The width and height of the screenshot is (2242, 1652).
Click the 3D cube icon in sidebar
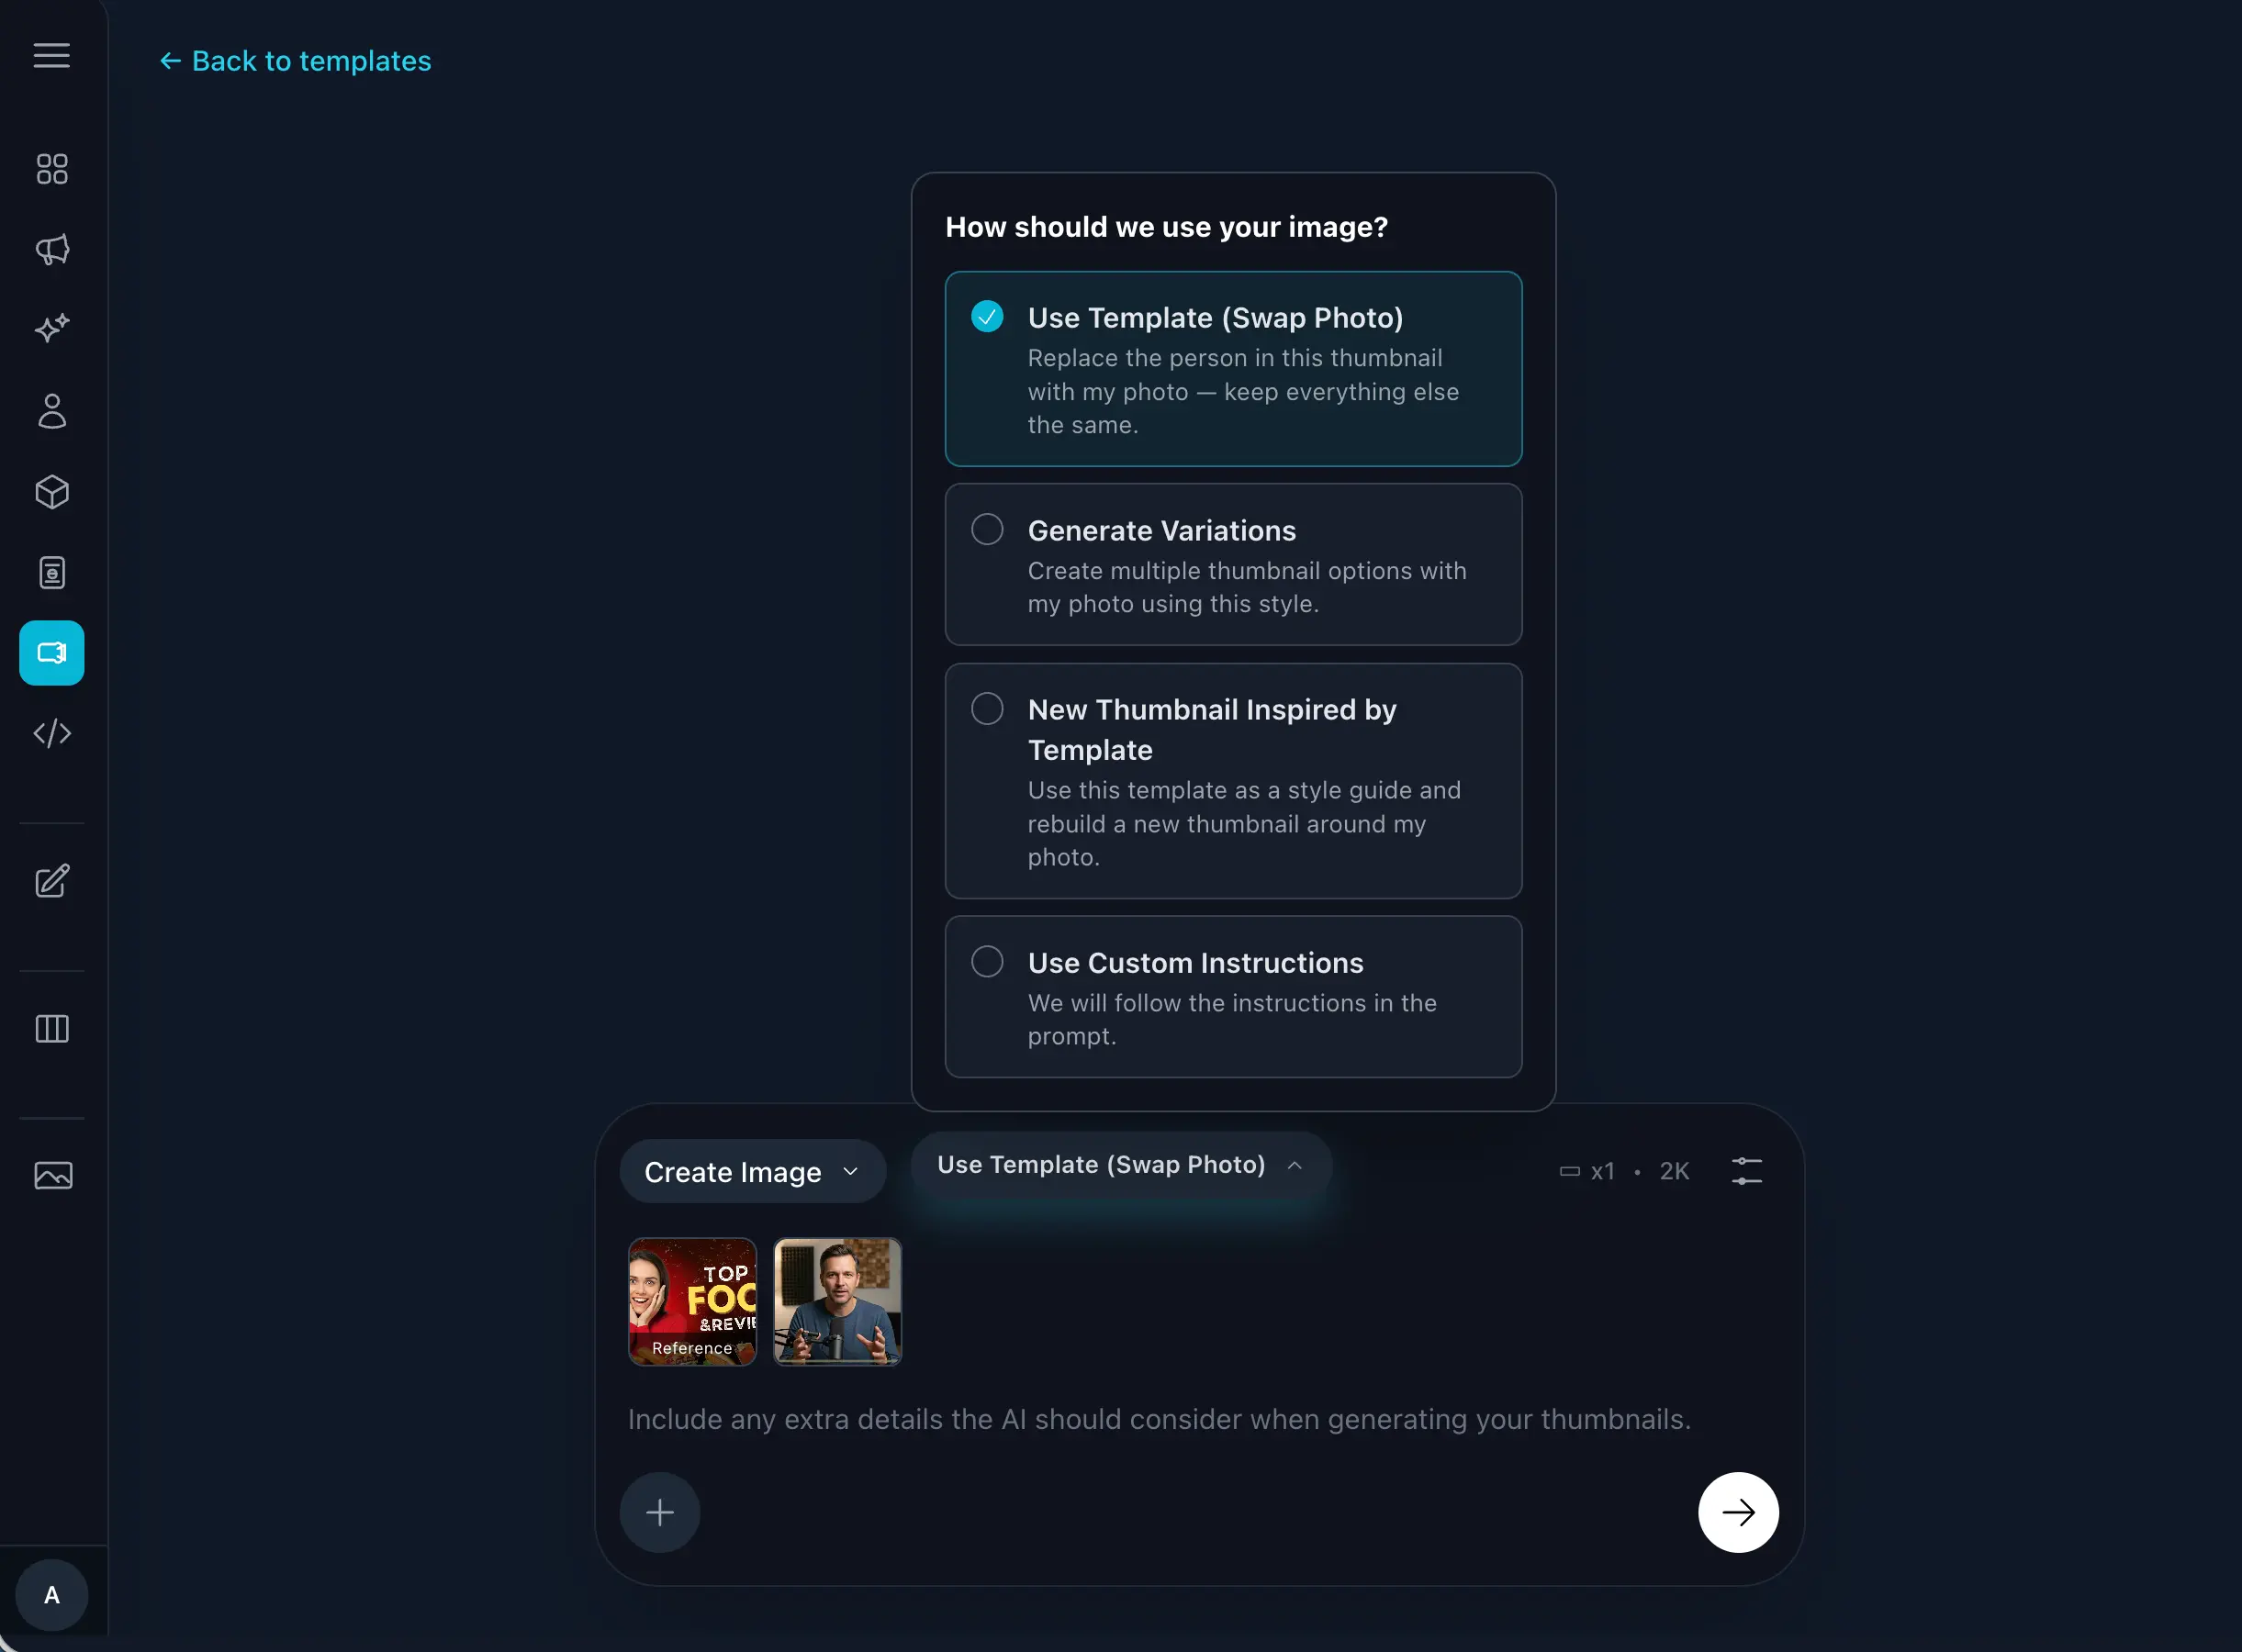pos(52,492)
